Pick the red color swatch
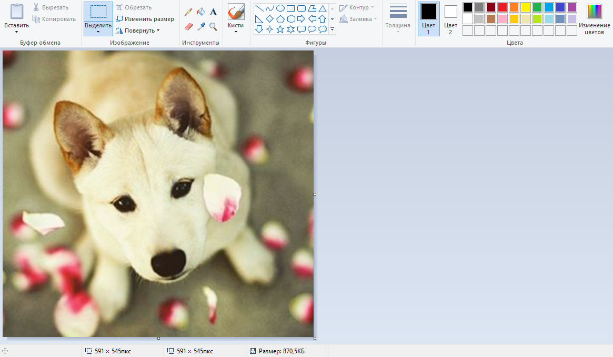613x357 pixels. [503, 7]
